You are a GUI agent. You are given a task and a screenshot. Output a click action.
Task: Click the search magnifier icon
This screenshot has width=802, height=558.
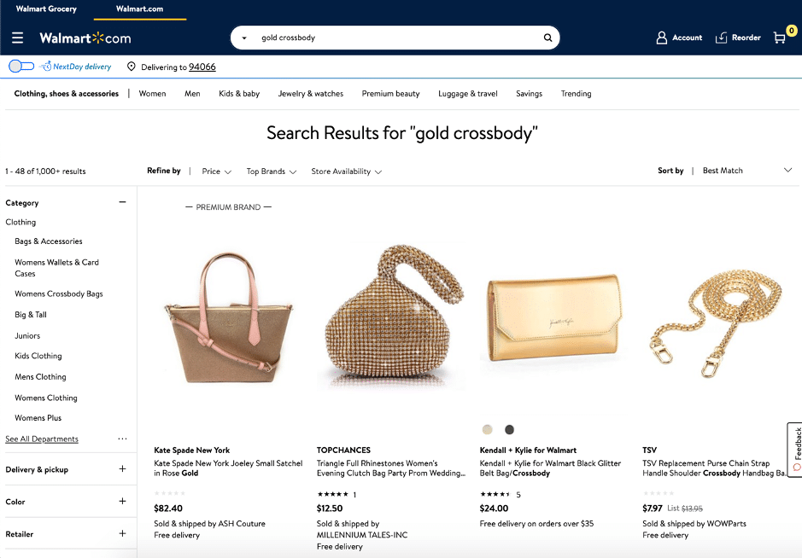(x=548, y=38)
